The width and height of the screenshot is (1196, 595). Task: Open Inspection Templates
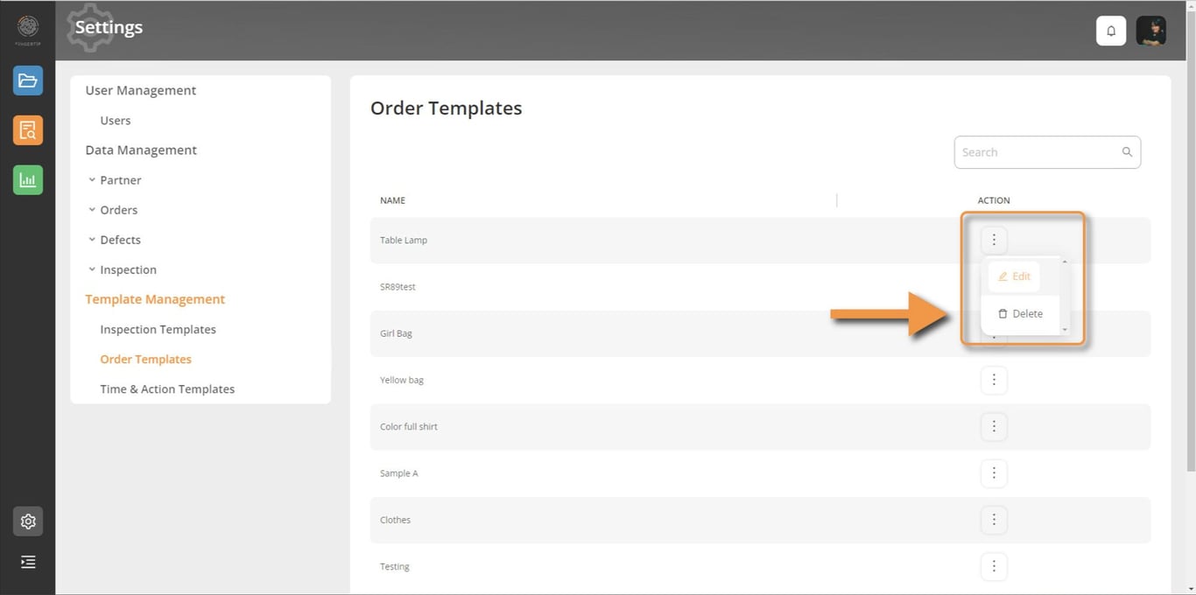coord(158,329)
